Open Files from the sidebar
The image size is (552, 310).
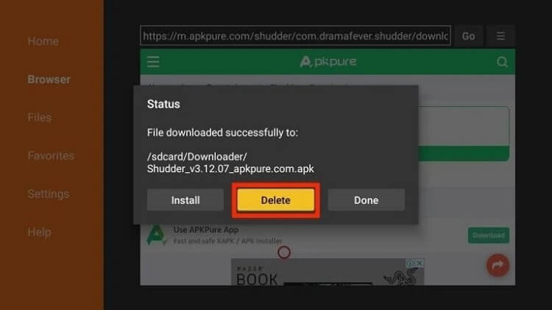40,117
